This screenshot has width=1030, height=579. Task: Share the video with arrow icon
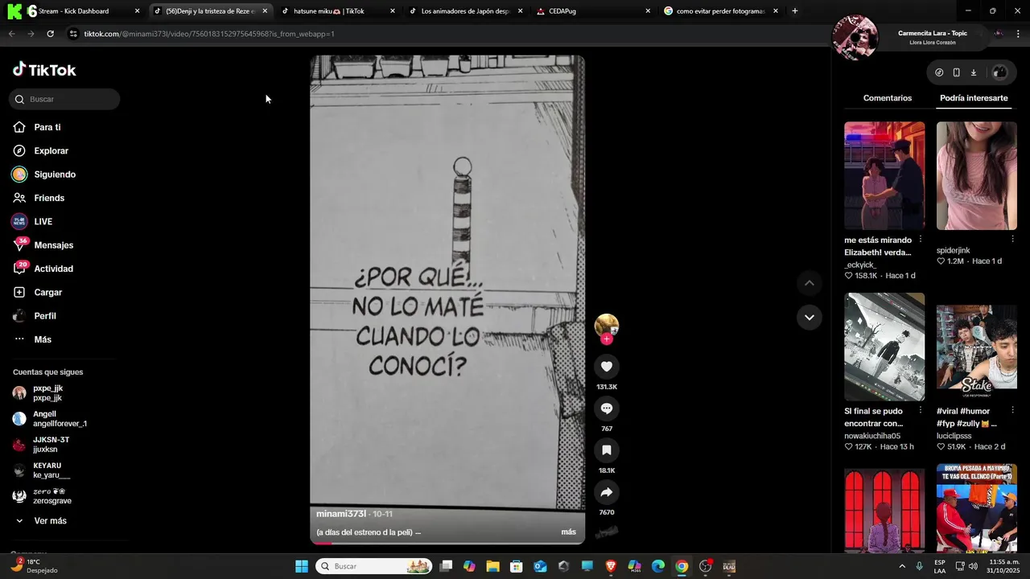pyautogui.click(x=607, y=492)
